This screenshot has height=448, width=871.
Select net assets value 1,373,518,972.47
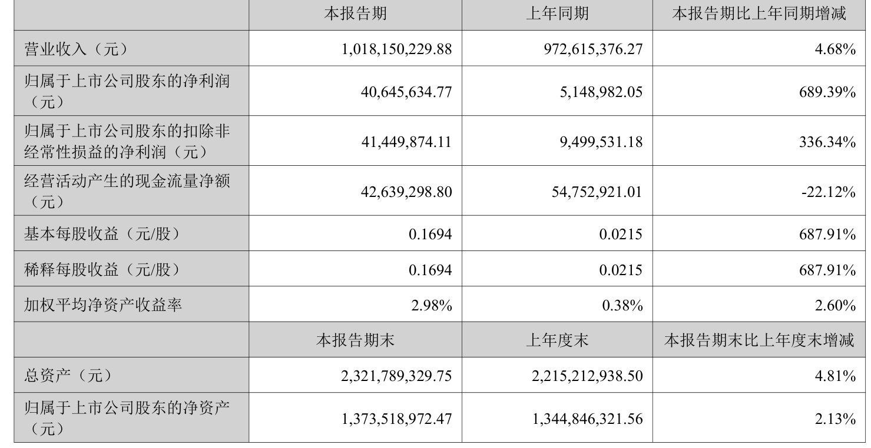click(397, 418)
